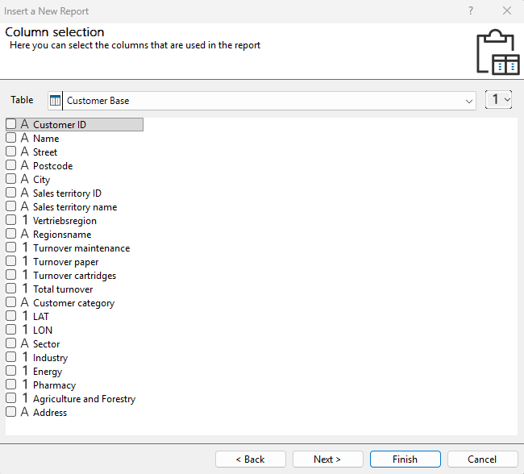Check the Regionsname checkbox
524x474 pixels.
pyautogui.click(x=10, y=234)
